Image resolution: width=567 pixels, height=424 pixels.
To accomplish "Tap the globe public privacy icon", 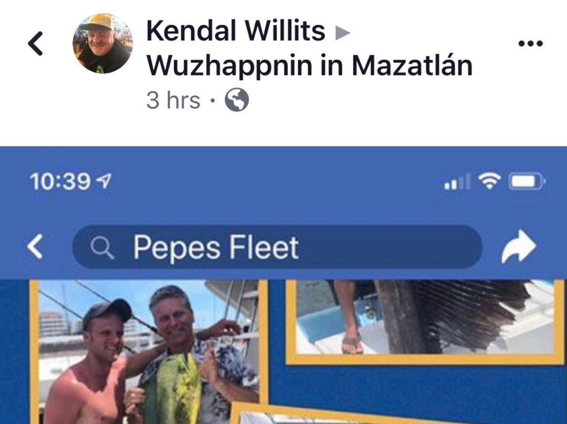I will click(237, 100).
